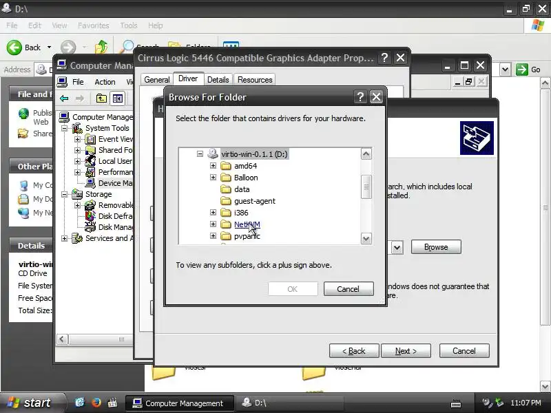Click the Disk Defragmenter tree icon
Image resolution: width=551 pixels, height=413 pixels.
click(x=90, y=216)
